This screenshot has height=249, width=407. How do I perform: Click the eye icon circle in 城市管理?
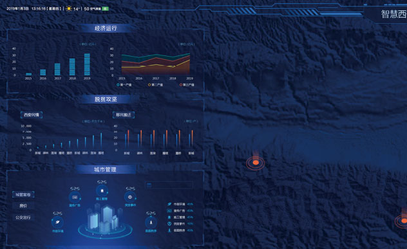point(130,197)
